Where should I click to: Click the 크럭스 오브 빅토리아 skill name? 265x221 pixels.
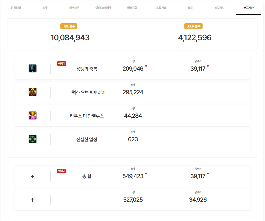click(x=87, y=92)
